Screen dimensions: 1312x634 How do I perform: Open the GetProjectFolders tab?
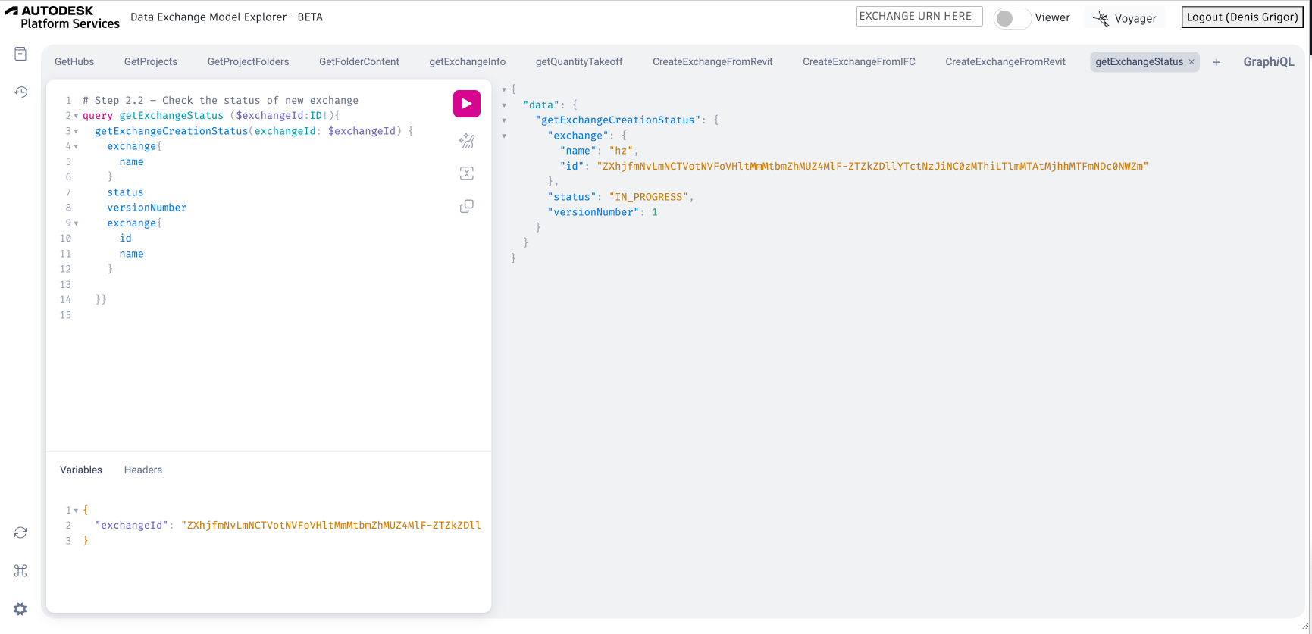[248, 62]
